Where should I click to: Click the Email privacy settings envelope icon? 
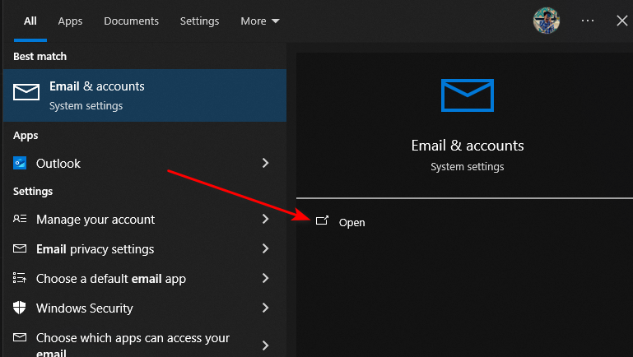pyautogui.click(x=20, y=248)
